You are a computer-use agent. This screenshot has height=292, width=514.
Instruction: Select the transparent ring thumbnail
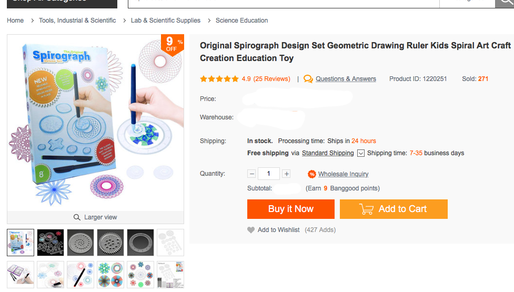(x=140, y=242)
